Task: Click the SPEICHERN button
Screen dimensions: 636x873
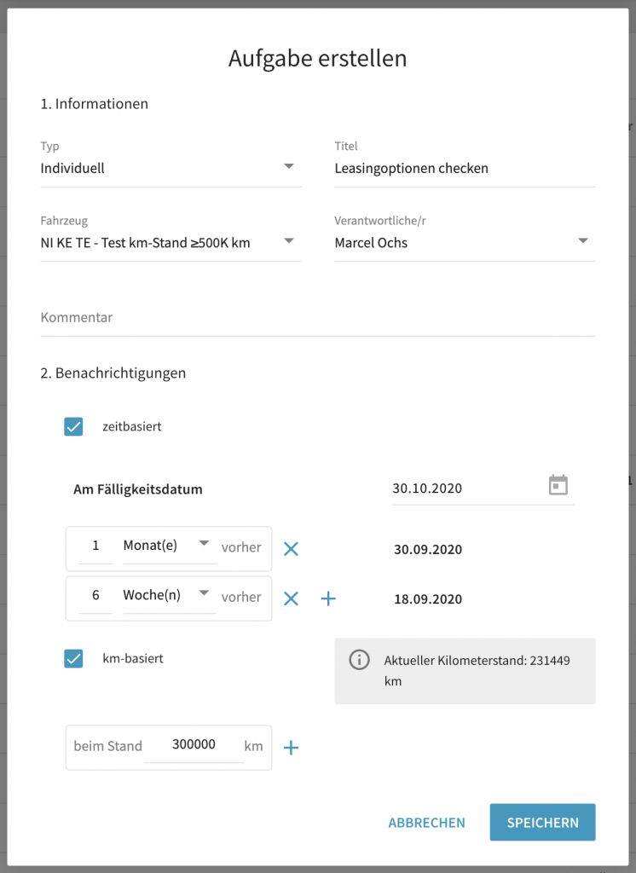Action: 542,823
